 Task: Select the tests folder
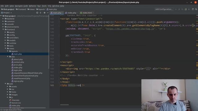pyautogui.click(x=10, y=46)
